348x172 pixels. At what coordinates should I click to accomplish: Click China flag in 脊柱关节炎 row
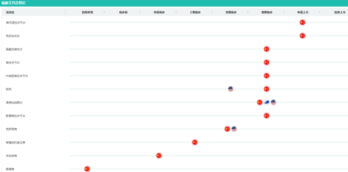point(267,62)
